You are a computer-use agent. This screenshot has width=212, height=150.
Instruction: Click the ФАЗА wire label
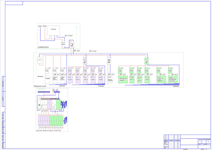pos(45,26)
